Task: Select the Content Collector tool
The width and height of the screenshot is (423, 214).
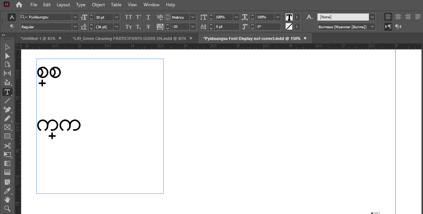Action: coord(7,82)
